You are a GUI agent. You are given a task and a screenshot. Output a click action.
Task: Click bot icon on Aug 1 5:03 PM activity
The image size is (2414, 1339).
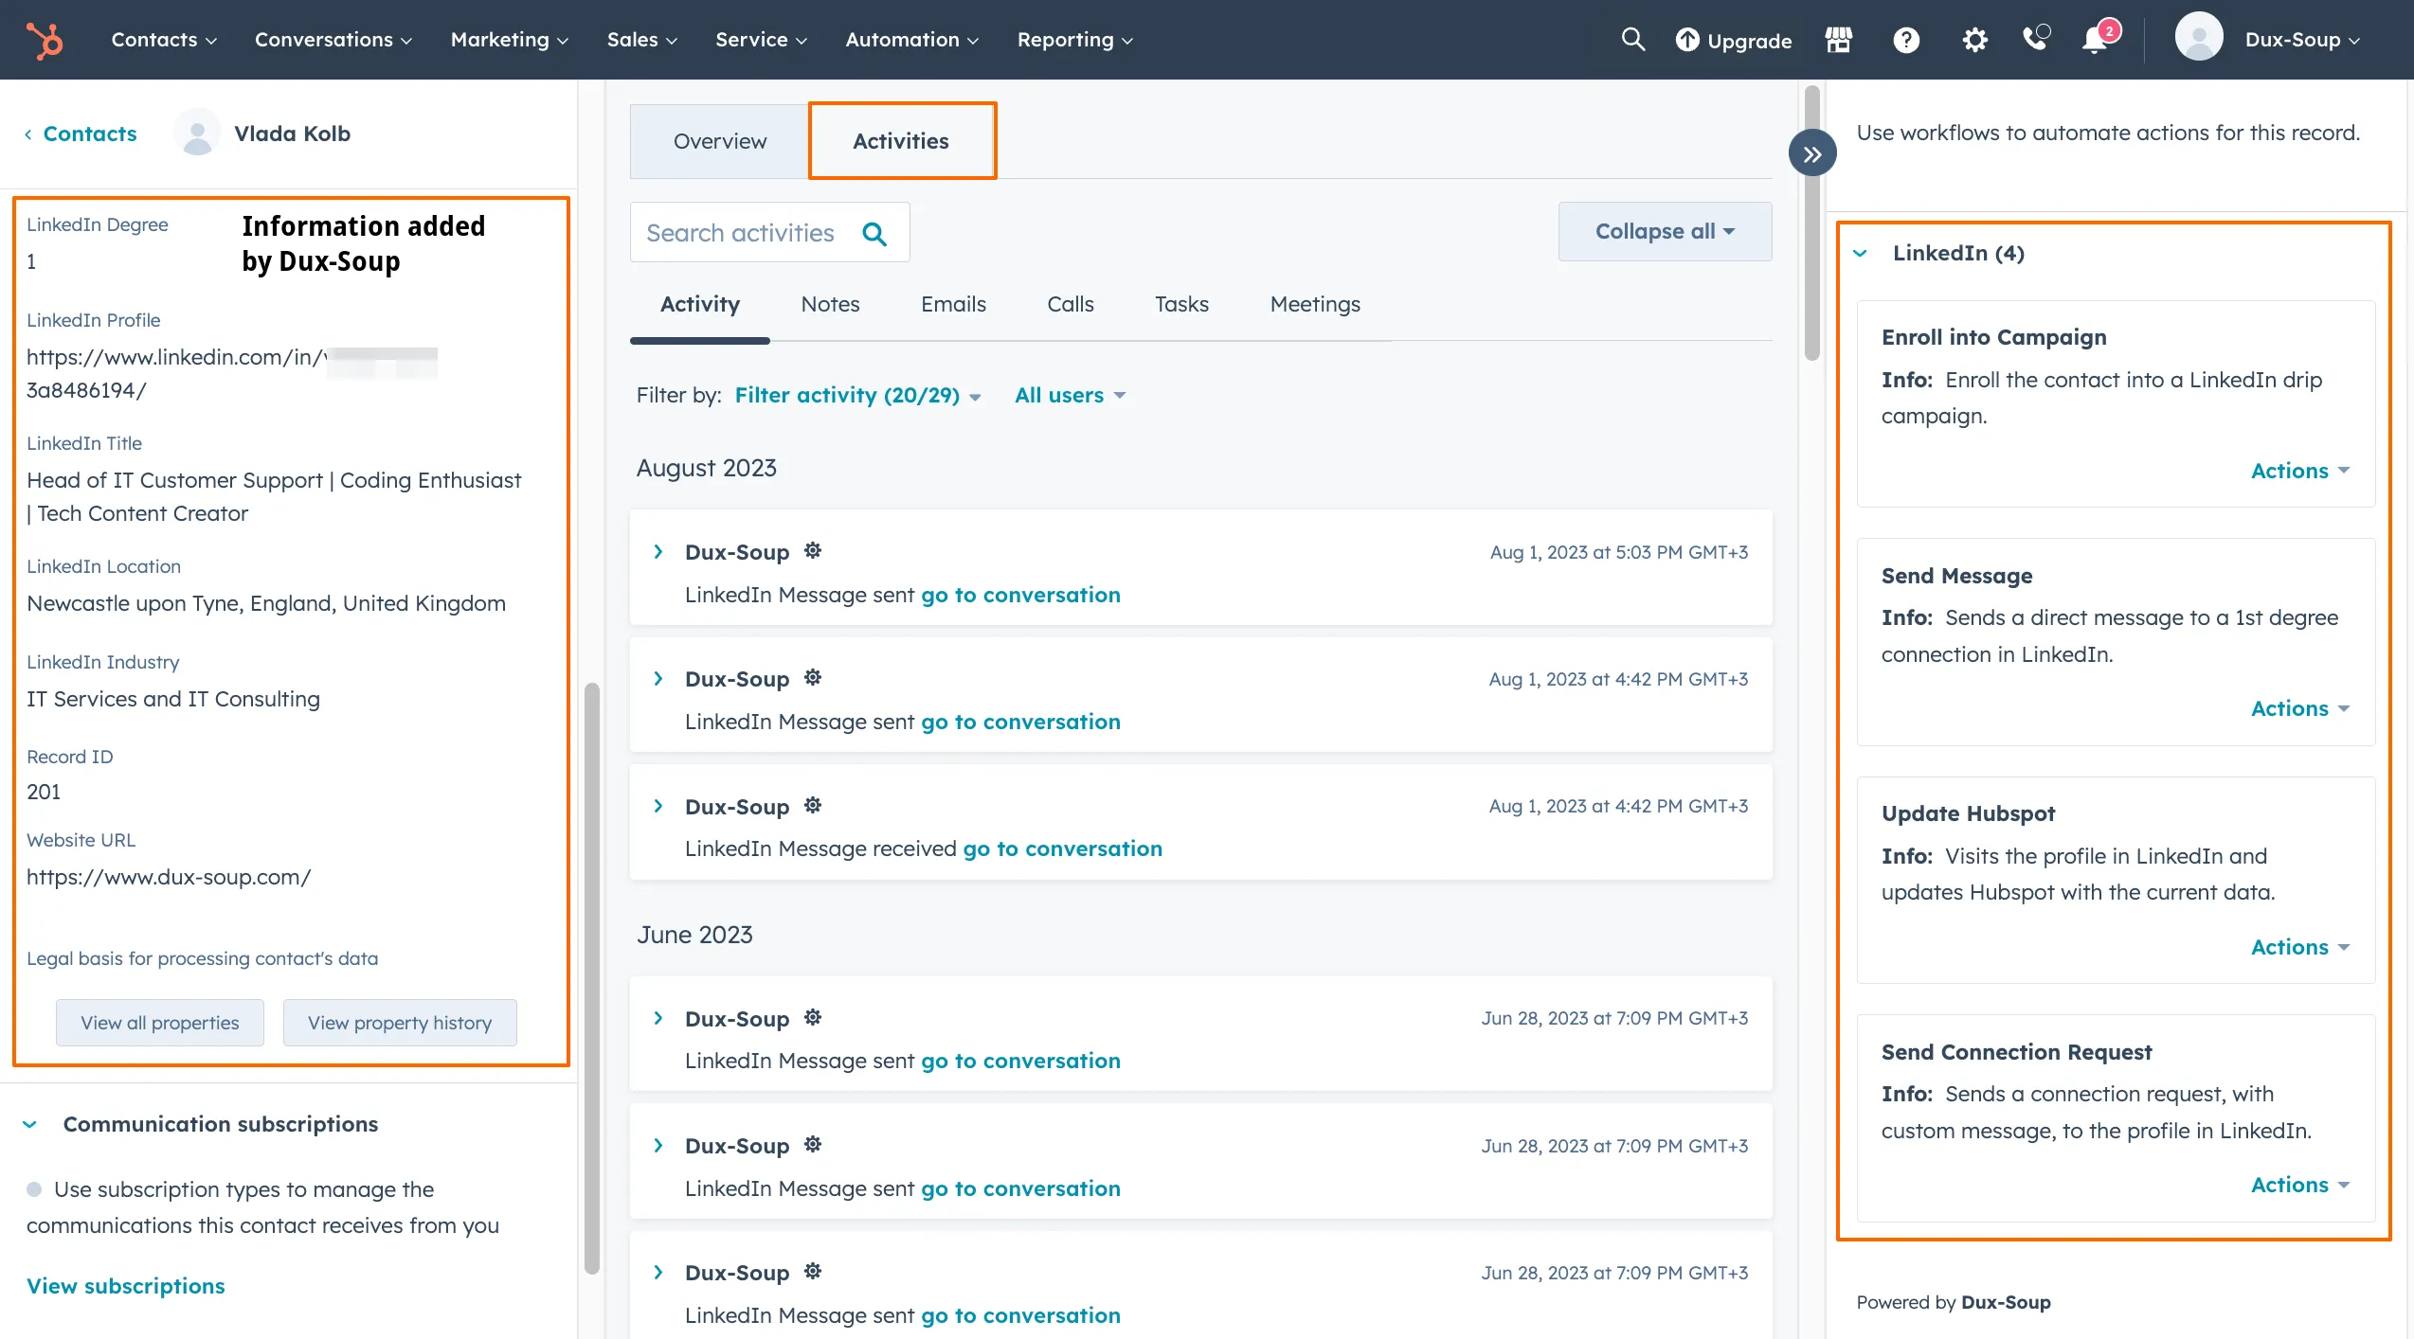813,550
